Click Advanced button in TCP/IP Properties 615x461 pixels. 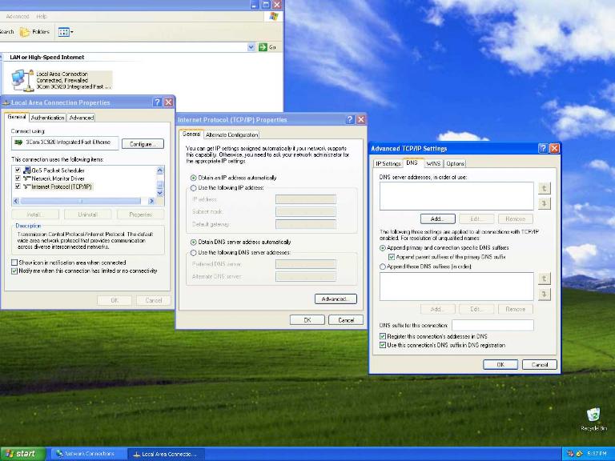coord(336,299)
